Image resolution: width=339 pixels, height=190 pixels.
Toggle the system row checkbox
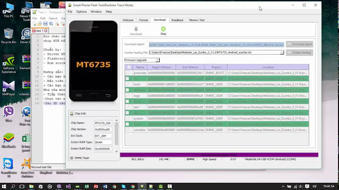(x=127, y=119)
